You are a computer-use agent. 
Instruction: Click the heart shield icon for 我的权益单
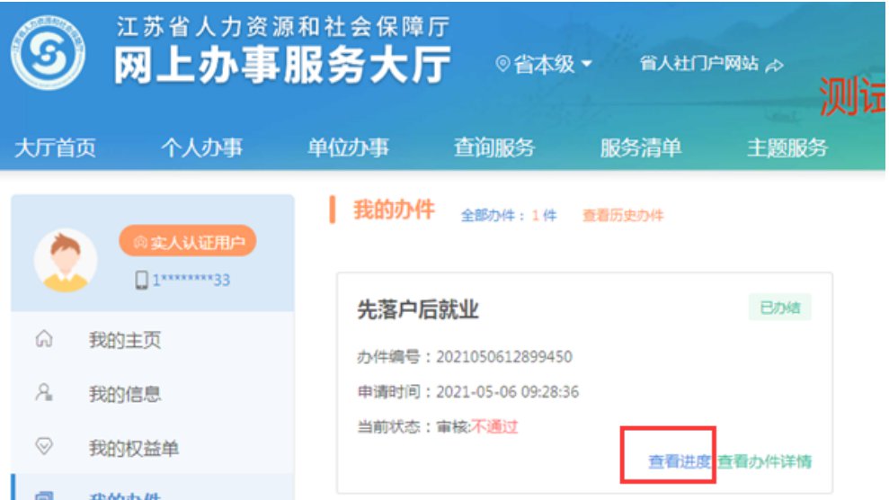point(43,447)
